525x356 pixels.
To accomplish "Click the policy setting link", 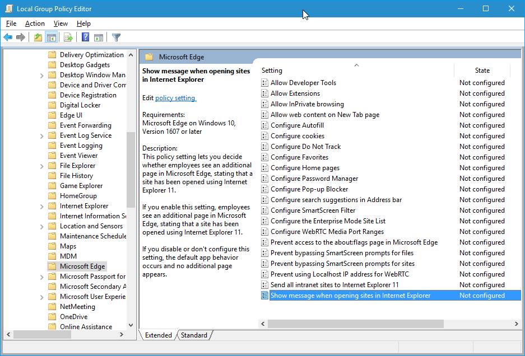I will 176,98.
